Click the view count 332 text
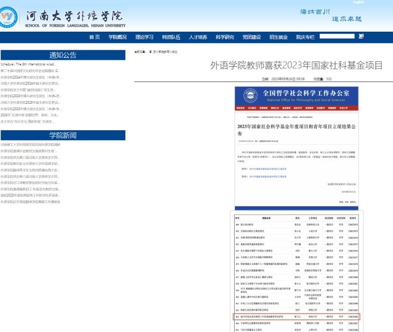 [x=323, y=79]
